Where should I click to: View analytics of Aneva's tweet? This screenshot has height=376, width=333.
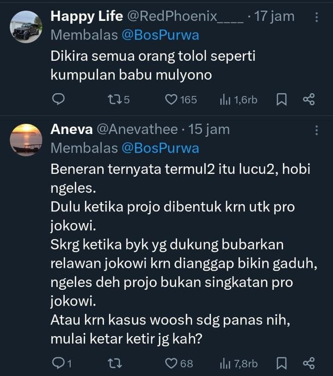pos(225,363)
